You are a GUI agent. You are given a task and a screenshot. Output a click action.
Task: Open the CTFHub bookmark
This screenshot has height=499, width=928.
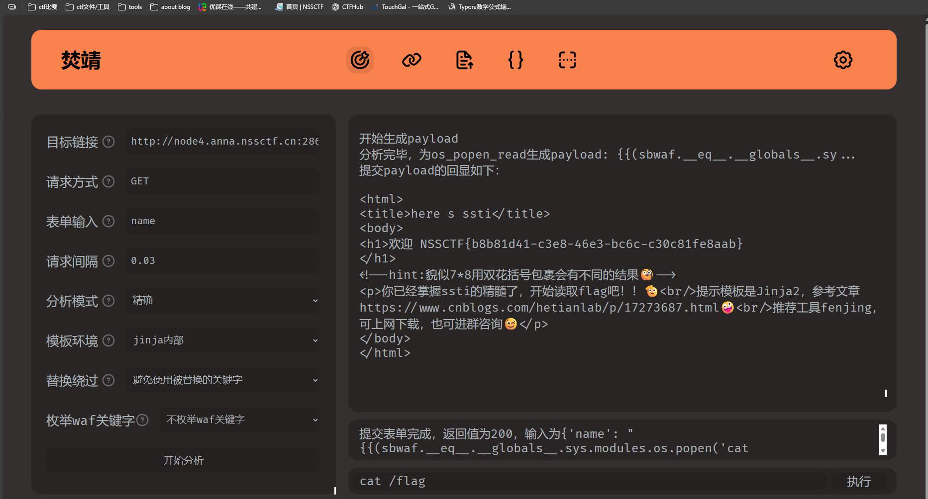(x=347, y=7)
